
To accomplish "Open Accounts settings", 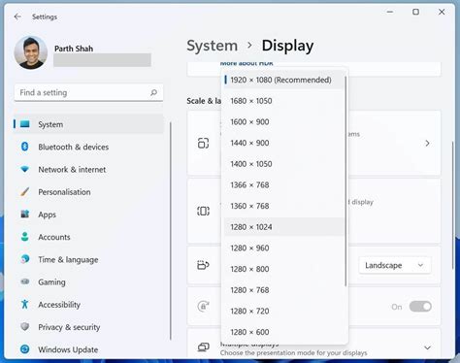I will coord(54,237).
